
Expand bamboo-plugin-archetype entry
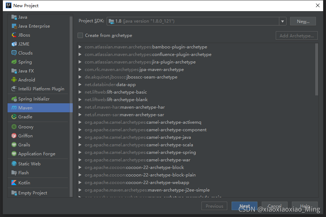80,47
